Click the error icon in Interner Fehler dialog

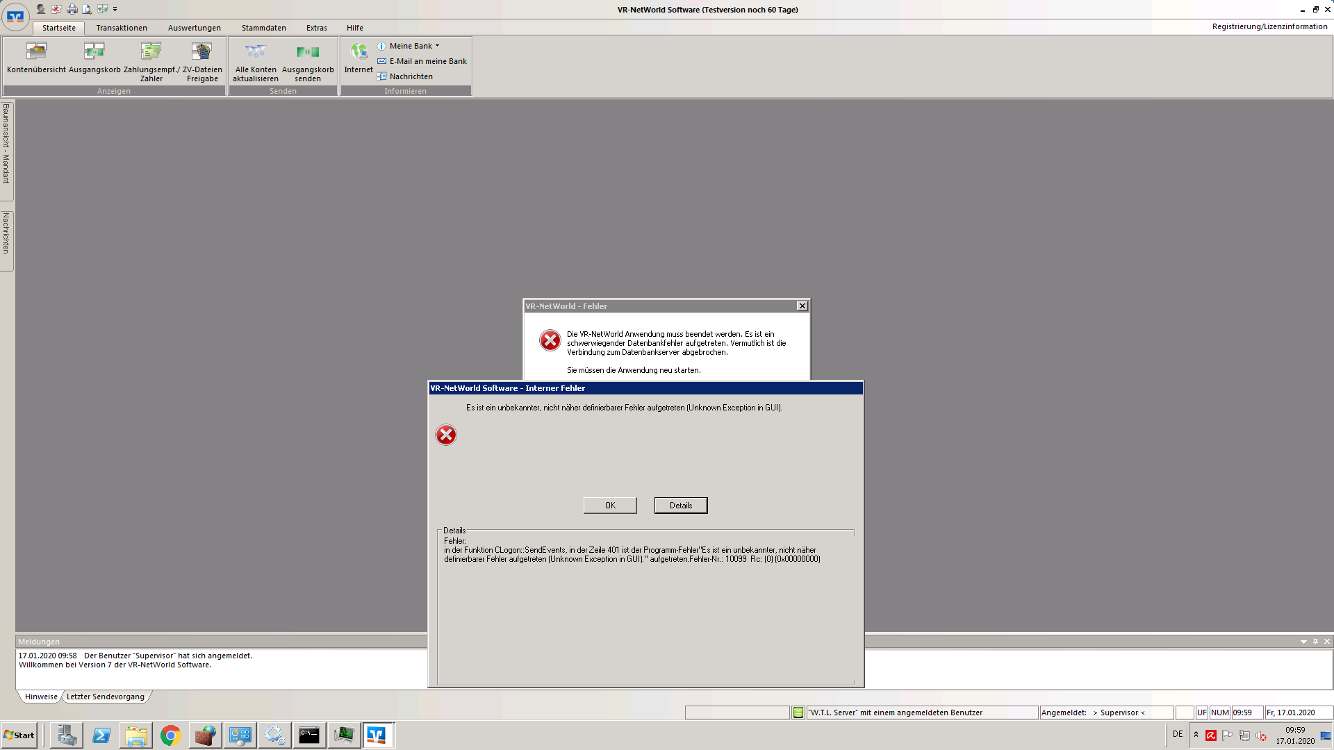point(446,435)
